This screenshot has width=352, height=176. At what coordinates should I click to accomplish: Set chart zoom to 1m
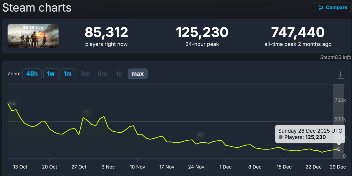[68, 74]
